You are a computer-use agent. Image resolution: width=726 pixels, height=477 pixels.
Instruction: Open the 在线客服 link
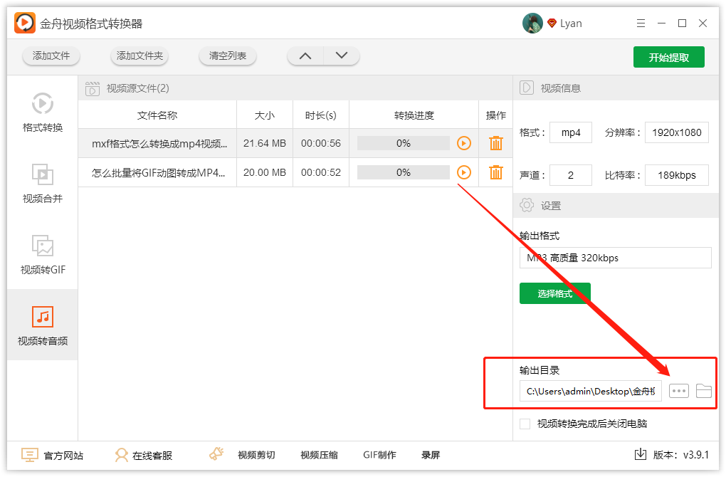coord(152,456)
